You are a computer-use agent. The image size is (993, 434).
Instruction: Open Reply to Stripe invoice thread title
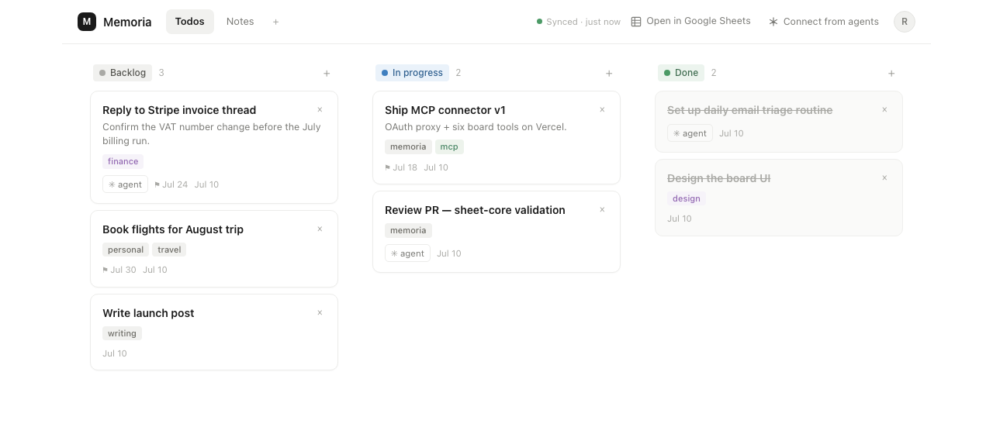[x=179, y=110]
